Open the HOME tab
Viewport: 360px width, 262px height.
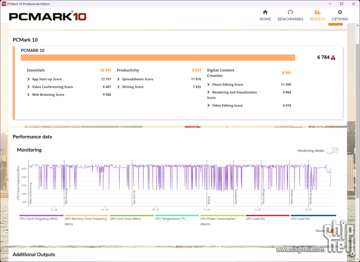265,15
